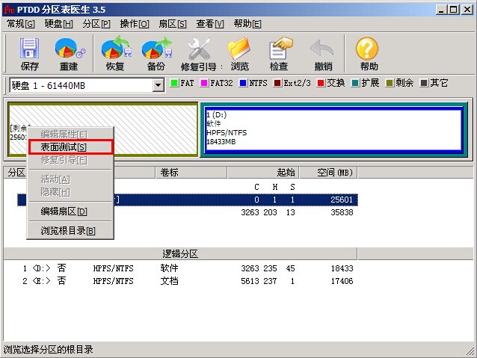Expand the 硬盘 1 - 61440MB dropdown arrow
Viewport: 477px width, 358px height.
click(158, 85)
